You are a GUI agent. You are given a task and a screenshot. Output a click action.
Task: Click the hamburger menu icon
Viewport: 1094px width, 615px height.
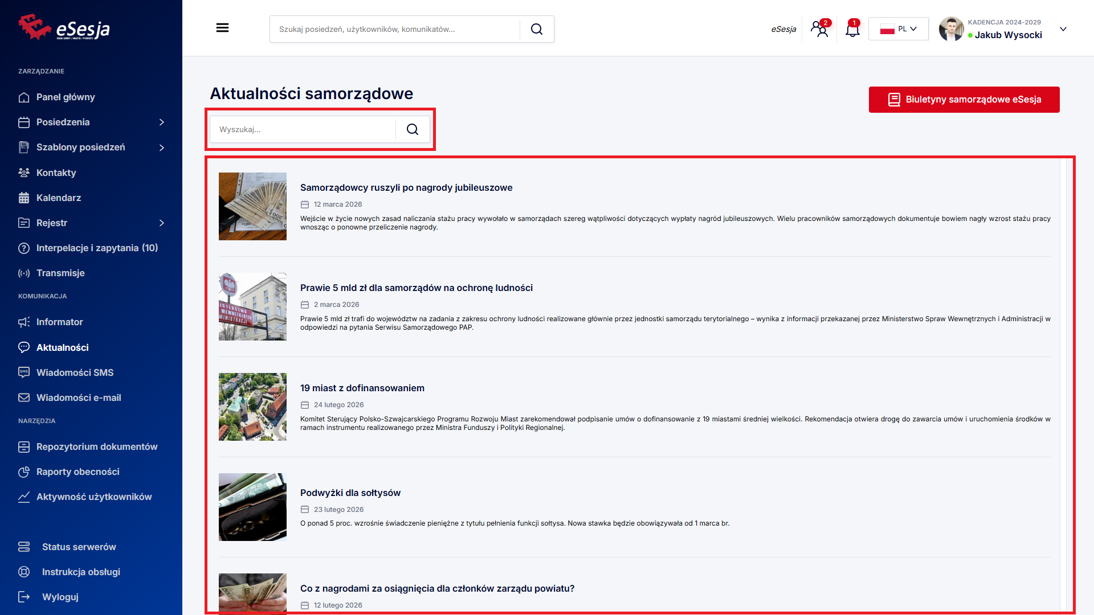pos(222,28)
